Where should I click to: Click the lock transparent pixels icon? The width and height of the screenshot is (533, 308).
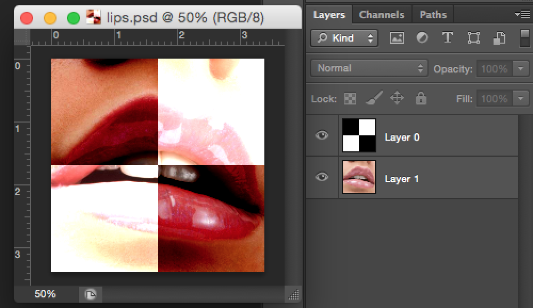click(x=350, y=99)
